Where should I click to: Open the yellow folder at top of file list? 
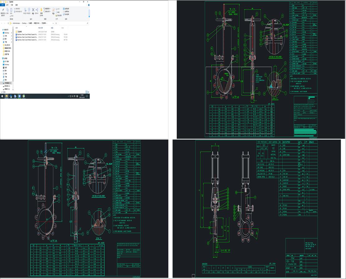[x=19, y=31]
